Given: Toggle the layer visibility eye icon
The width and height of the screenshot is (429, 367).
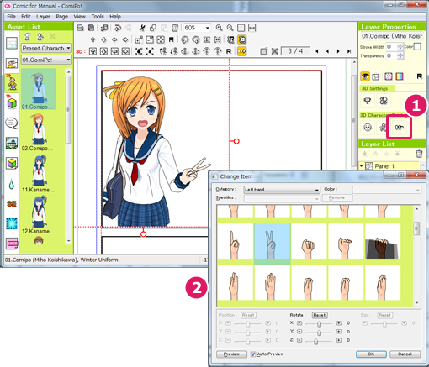Looking at the screenshot, I should tap(365, 76).
